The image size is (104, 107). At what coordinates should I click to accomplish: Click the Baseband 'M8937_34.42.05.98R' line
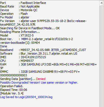click(43, 50)
